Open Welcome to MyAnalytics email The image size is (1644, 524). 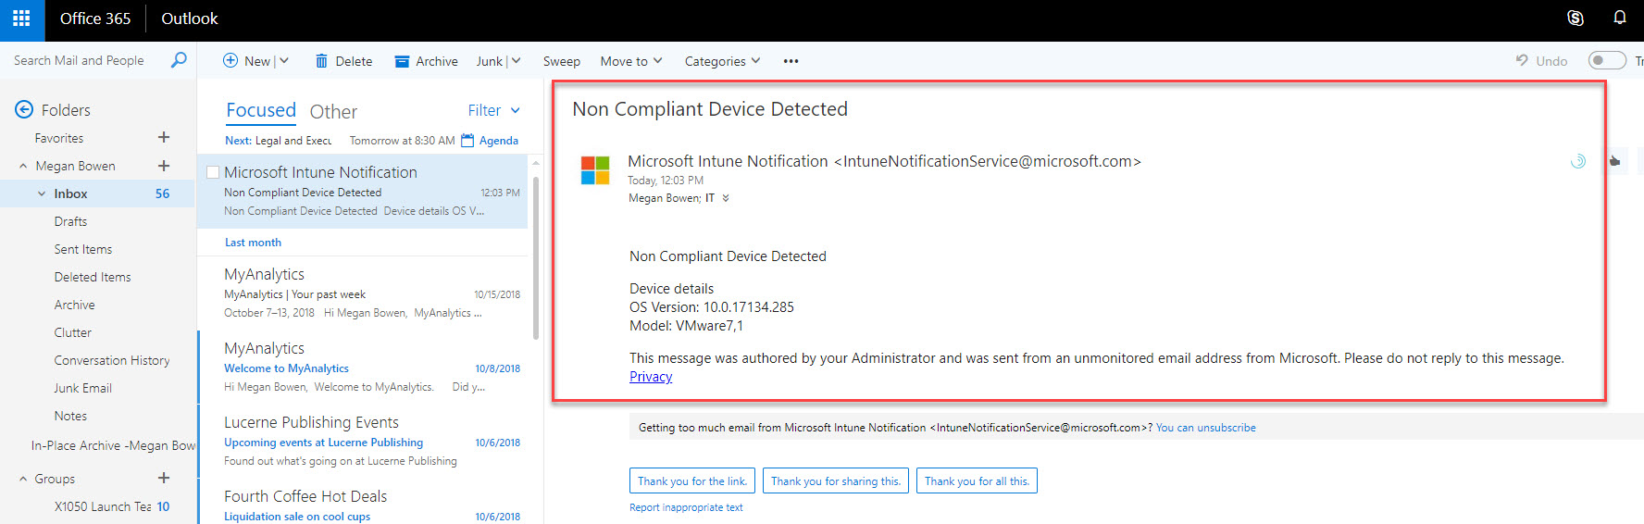click(363, 367)
